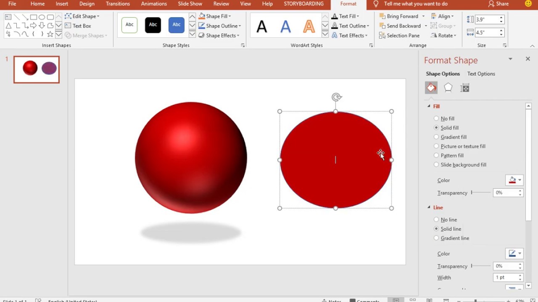Select the Gradient line option
The width and height of the screenshot is (538, 302).
click(451, 238)
